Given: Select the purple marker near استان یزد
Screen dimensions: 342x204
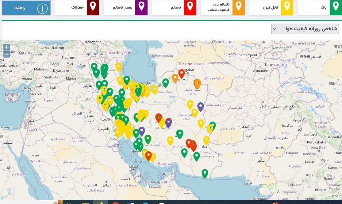Looking at the screenshot, I should point(168,123).
